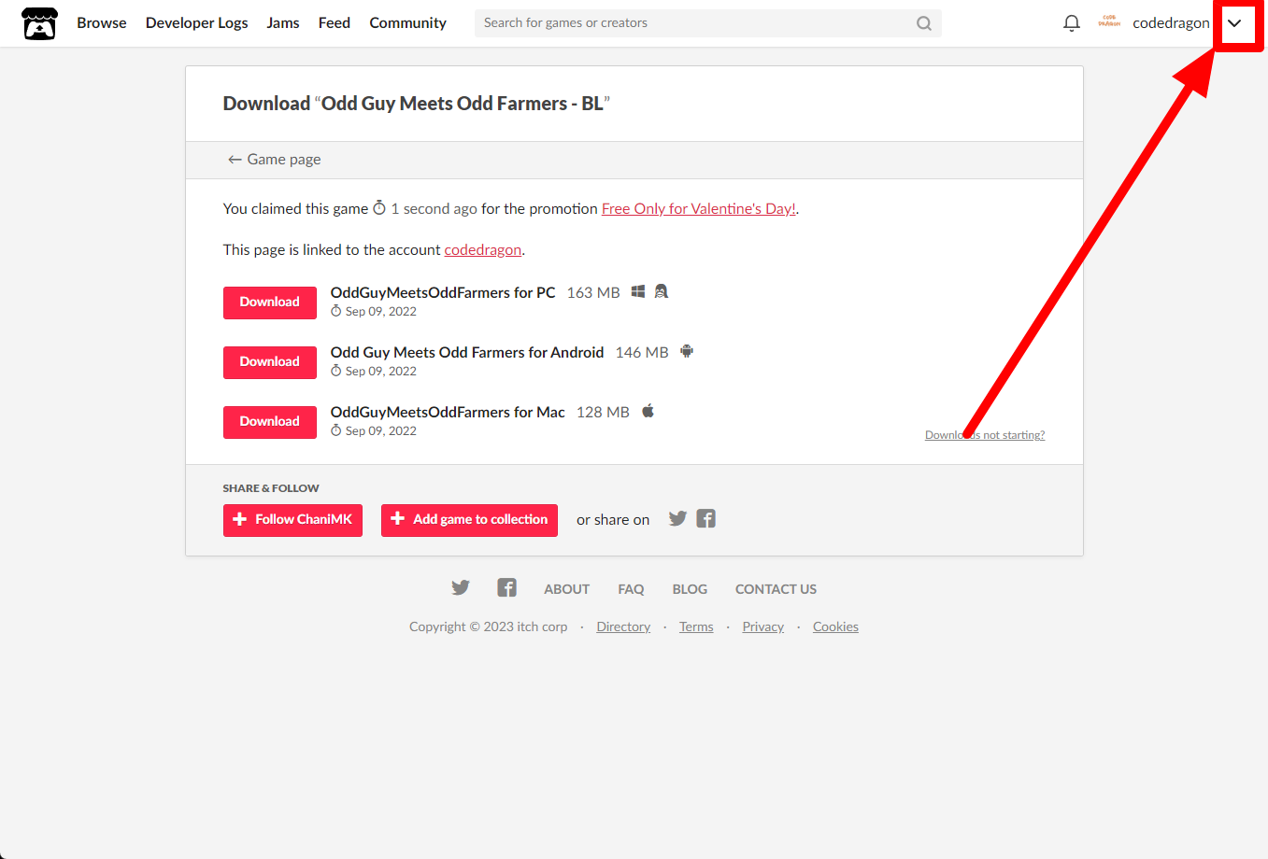The image size is (1268, 859).
Task: Download OddGuyMeetsOddFarmers for Mac
Action: 270,422
